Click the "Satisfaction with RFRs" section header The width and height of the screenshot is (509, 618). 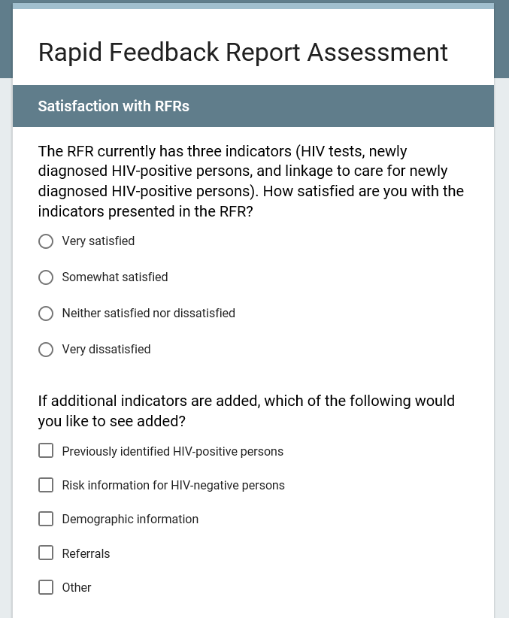114,106
